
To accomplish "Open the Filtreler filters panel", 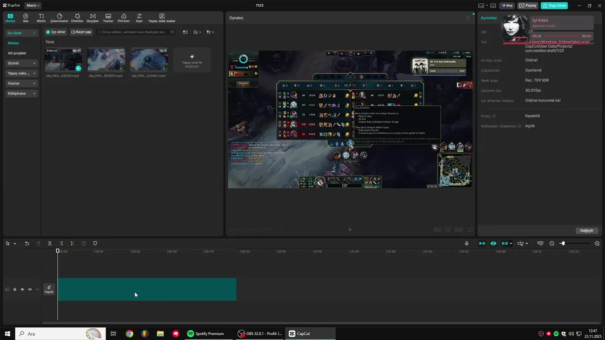I will click(x=123, y=18).
